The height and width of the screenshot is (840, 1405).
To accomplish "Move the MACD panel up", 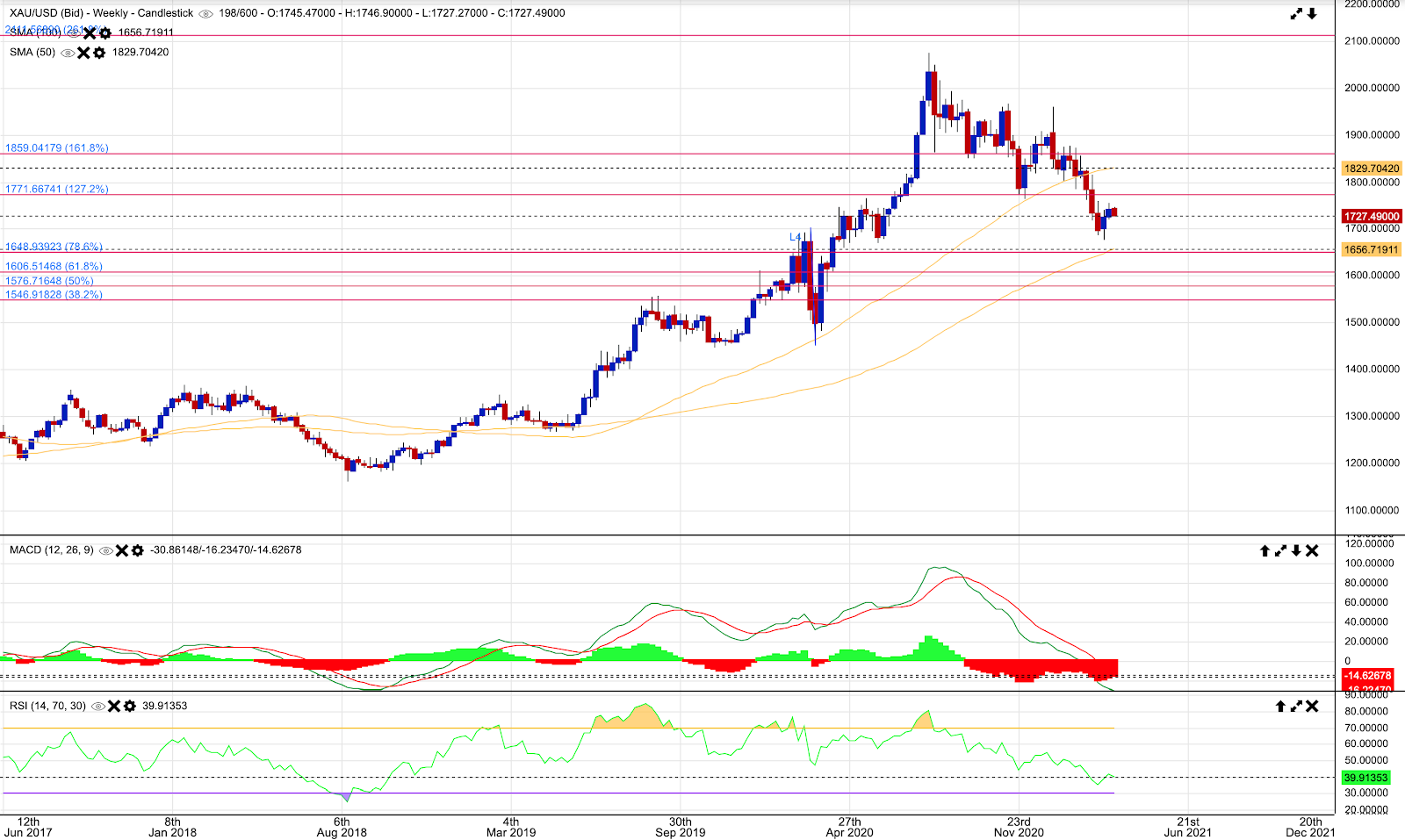I will coord(1264,550).
